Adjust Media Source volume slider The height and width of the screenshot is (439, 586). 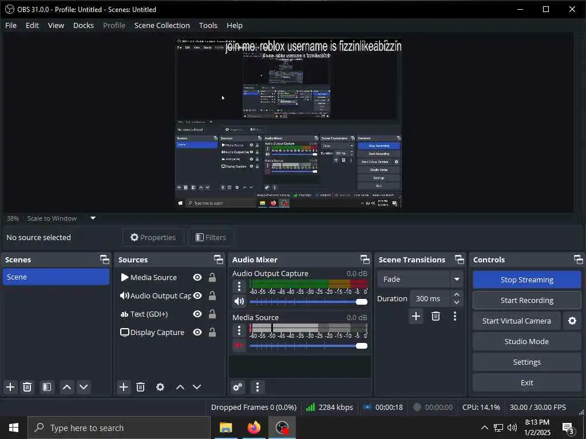[x=308, y=346]
